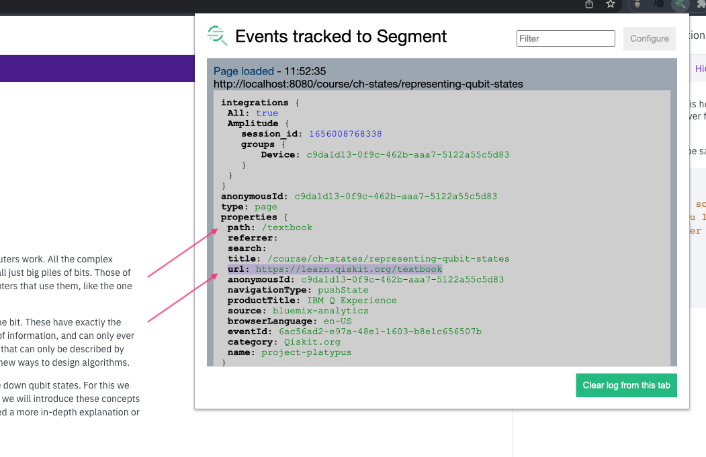Select the navigationType value "pushState"
This screenshot has height=457, width=706.
point(343,290)
